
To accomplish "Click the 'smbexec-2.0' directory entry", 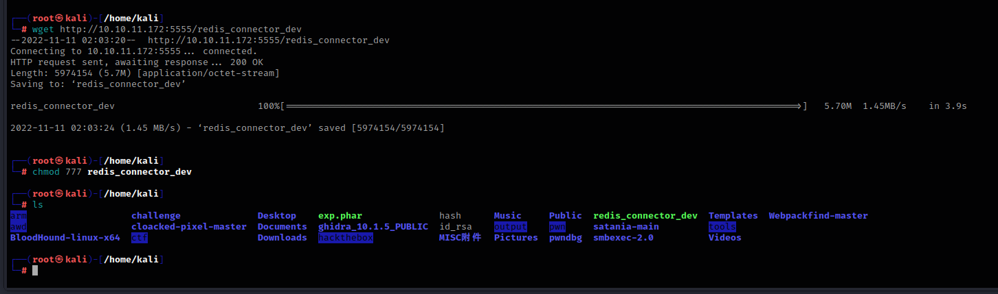I will pyautogui.click(x=623, y=238).
